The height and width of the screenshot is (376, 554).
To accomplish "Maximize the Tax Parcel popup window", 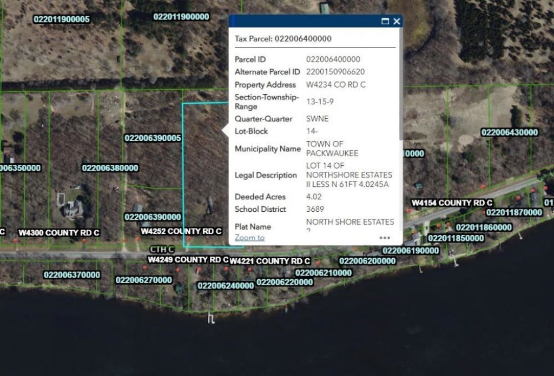I will click(385, 22).
